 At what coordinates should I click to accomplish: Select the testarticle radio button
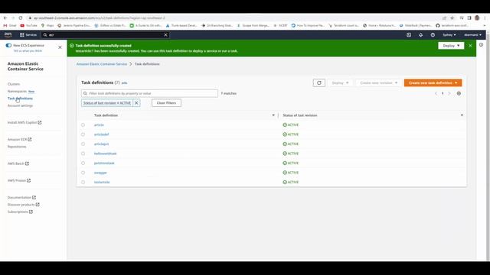(83, 183)
